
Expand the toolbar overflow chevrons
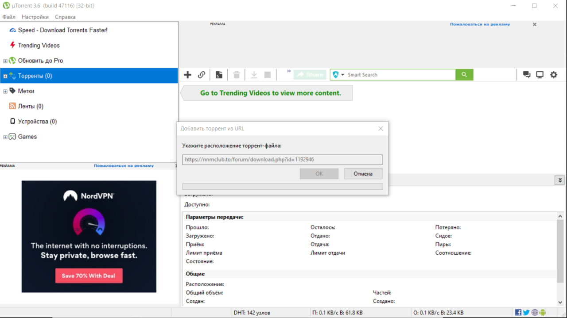(x=289, y=71)
